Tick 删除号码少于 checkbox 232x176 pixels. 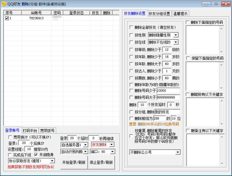[x=131, y=91]
